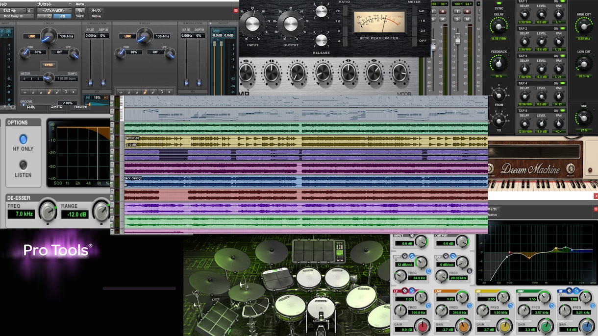Open the preset default settings dropdown
This screenshot has width=598, height=336.
coord(54,10)
